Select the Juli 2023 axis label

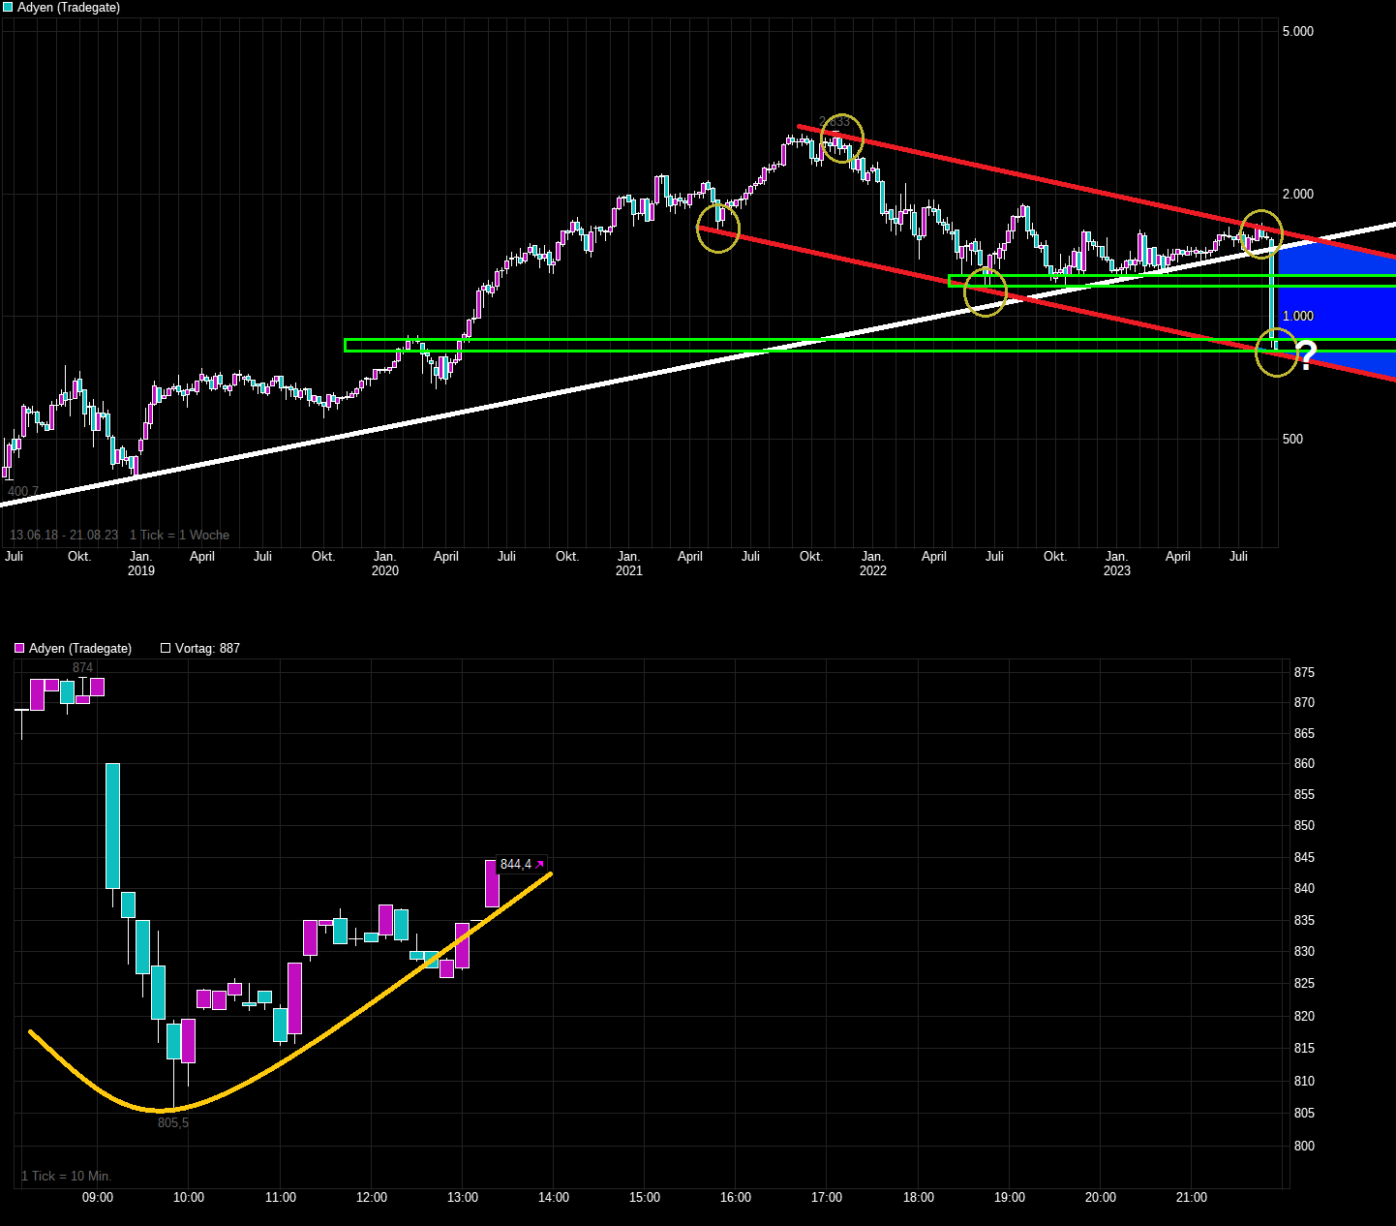click(x=1239, y=556)
